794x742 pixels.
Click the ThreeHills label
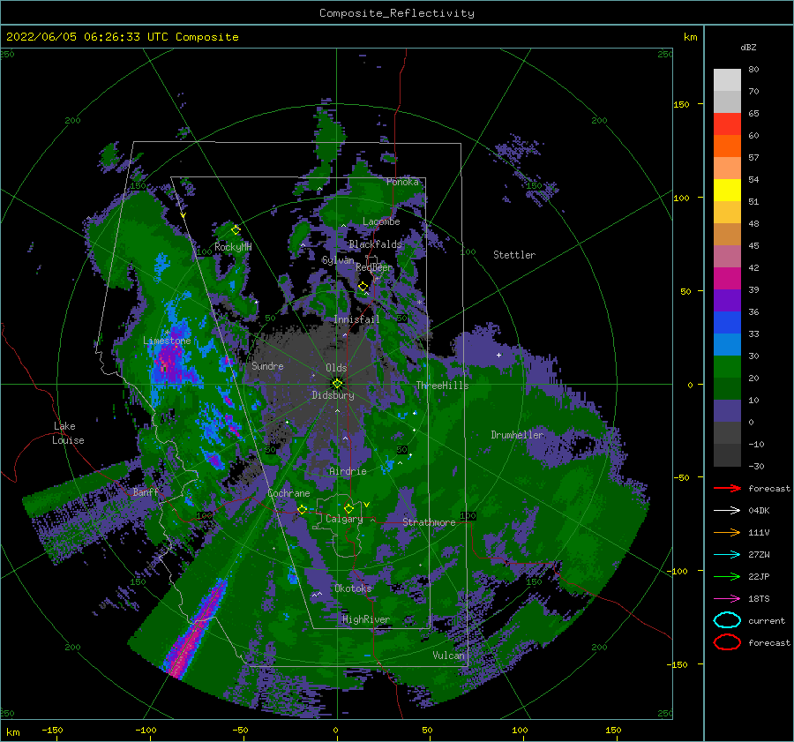tap(443, 386)
